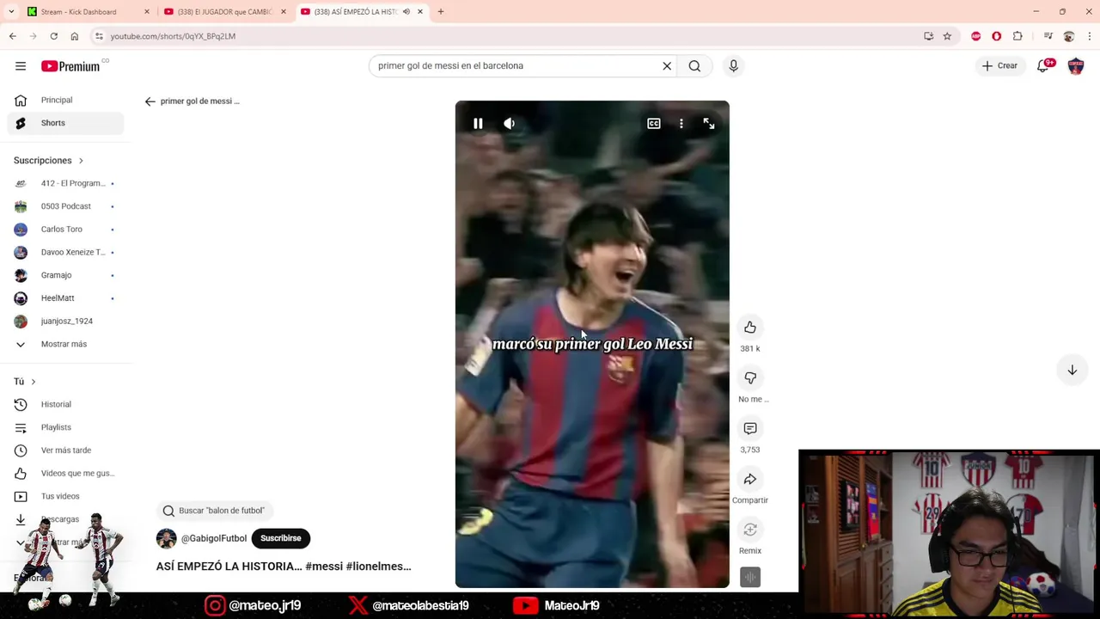Like the Short video

point(750,328)
